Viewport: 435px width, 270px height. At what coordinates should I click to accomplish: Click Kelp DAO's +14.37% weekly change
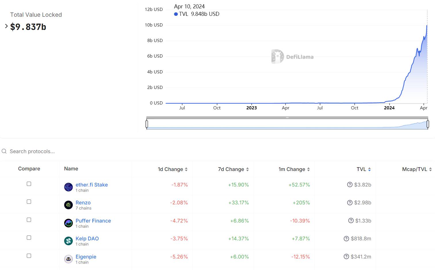[239, 239]
